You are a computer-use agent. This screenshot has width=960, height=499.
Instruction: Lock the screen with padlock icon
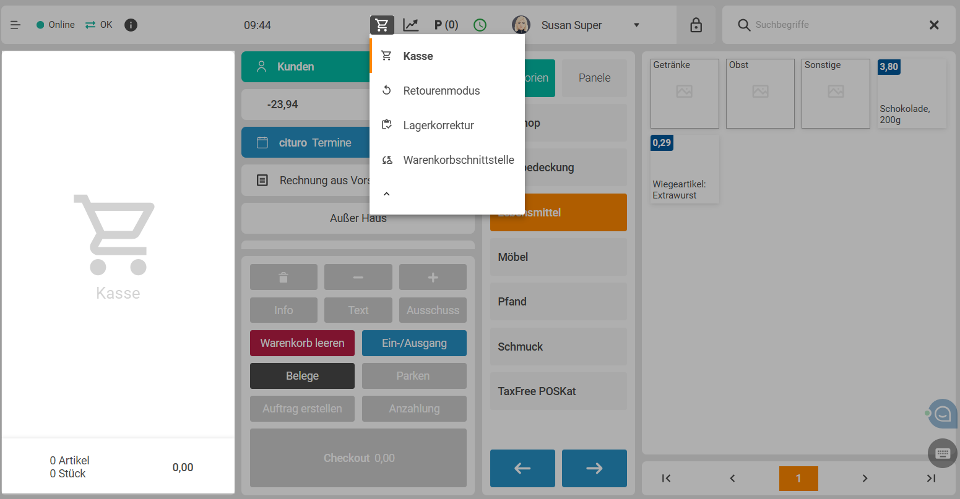click(696, 25)
